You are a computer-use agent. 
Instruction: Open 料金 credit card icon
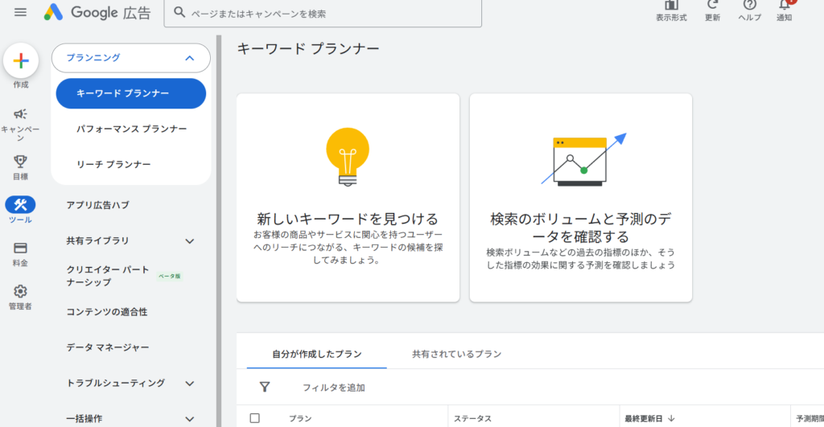tap(21, 248)
